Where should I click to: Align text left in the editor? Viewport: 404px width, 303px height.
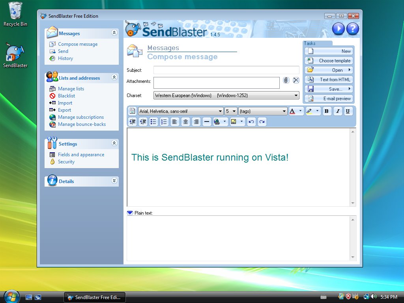(x=175, y=122)
